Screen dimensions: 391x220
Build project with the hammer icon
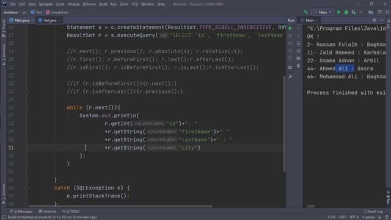305,12
